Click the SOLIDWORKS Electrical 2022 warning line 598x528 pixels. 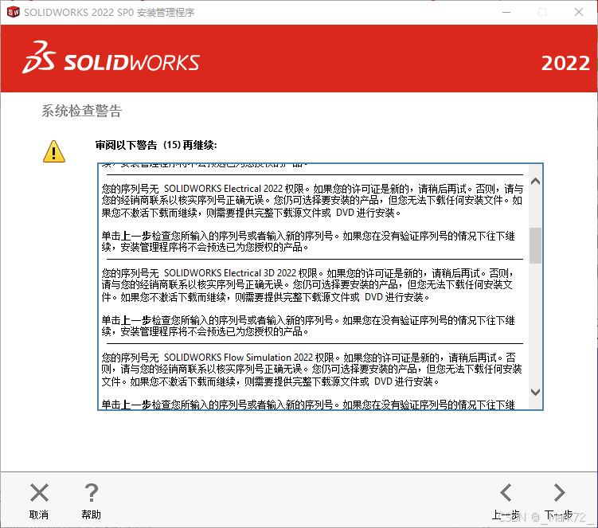(312, 189)
